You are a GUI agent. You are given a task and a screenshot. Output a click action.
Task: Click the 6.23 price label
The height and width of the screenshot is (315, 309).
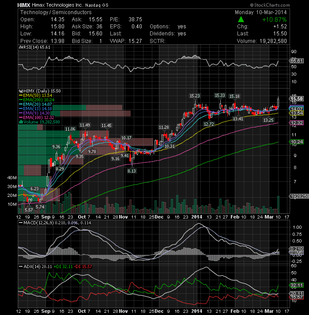[35, 188]
